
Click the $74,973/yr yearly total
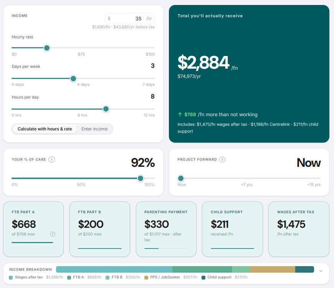coord(189,76)
